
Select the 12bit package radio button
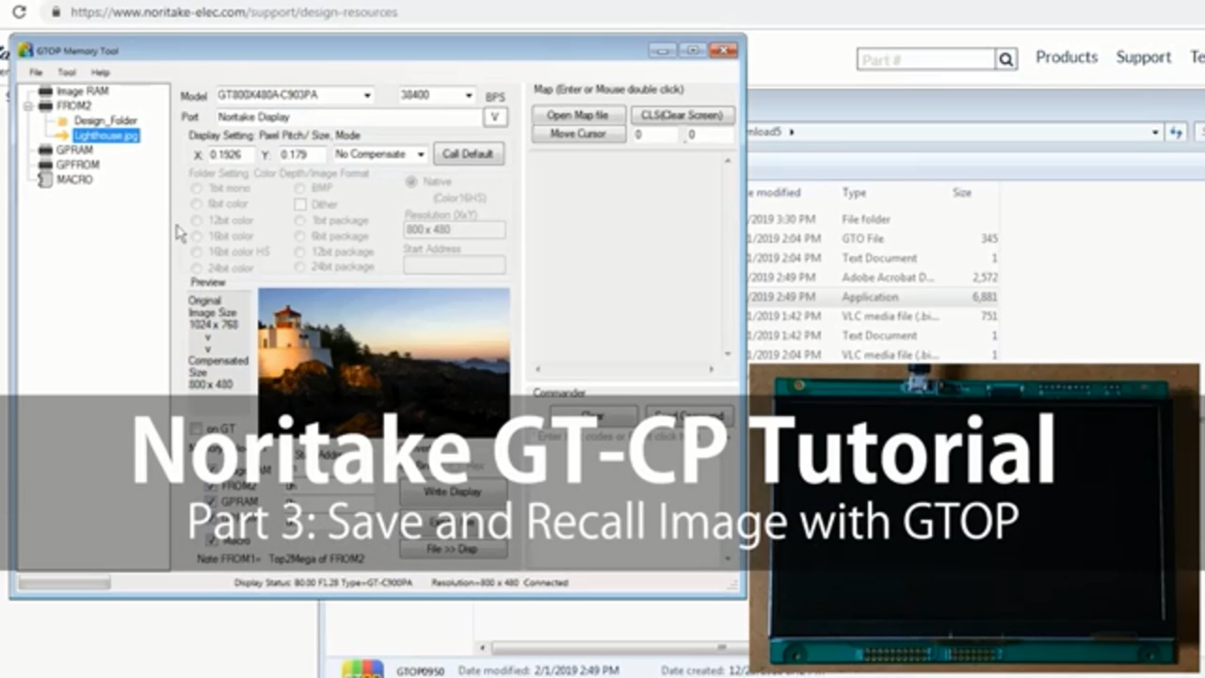[300, 252]
